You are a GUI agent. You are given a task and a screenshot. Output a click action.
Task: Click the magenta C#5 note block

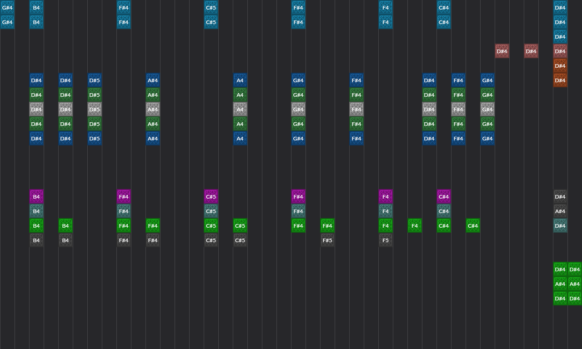(x=211, y=197)
